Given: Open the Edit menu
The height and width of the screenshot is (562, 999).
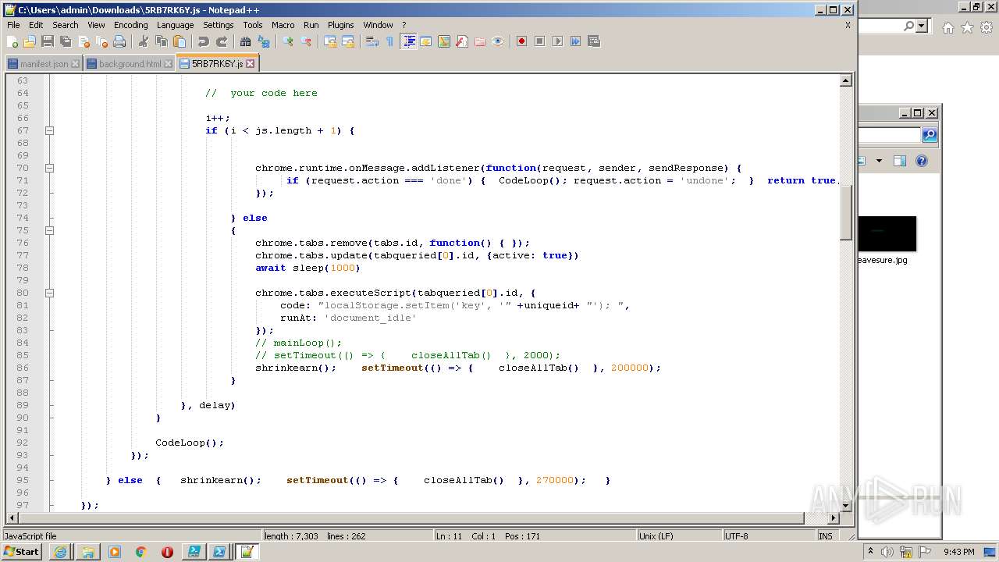Looking at the screenshot, I should tap(36, 25).
